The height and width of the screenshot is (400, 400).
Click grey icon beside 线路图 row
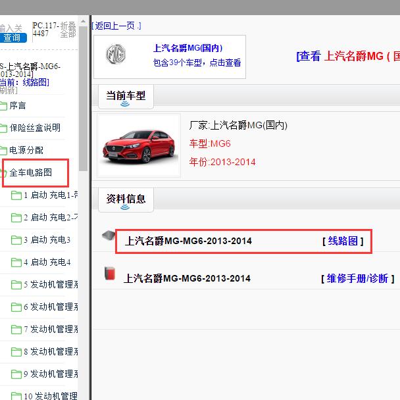109,236
